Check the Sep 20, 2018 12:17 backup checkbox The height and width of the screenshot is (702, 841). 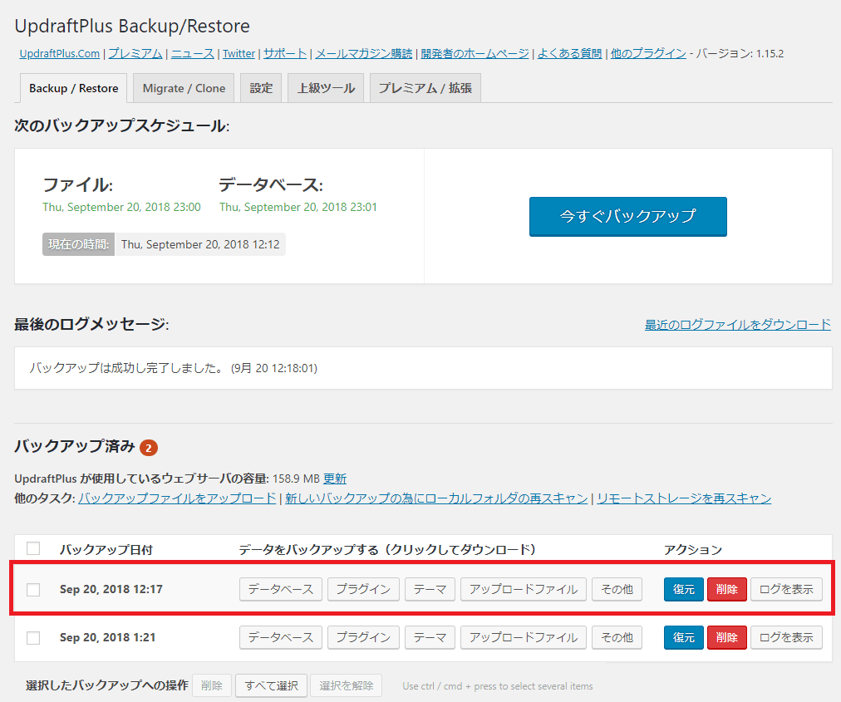coord(32,589)
